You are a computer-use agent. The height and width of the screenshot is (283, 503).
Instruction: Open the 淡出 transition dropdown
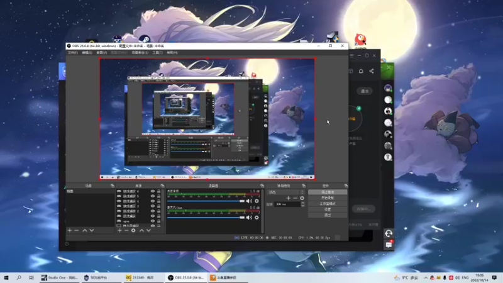click(x=286, y=192)
